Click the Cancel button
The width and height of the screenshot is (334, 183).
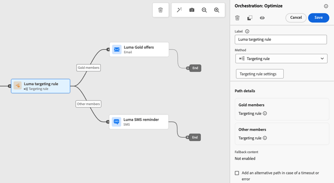pos(296,18)
